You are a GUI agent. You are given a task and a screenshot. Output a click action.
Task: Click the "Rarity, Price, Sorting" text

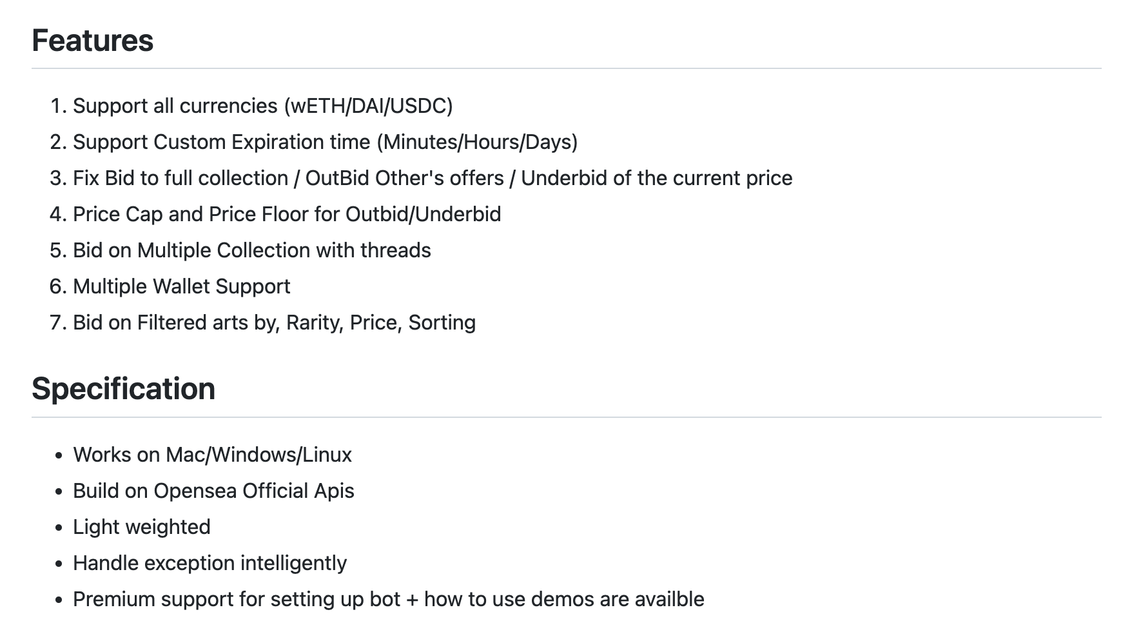coord(380,322)
